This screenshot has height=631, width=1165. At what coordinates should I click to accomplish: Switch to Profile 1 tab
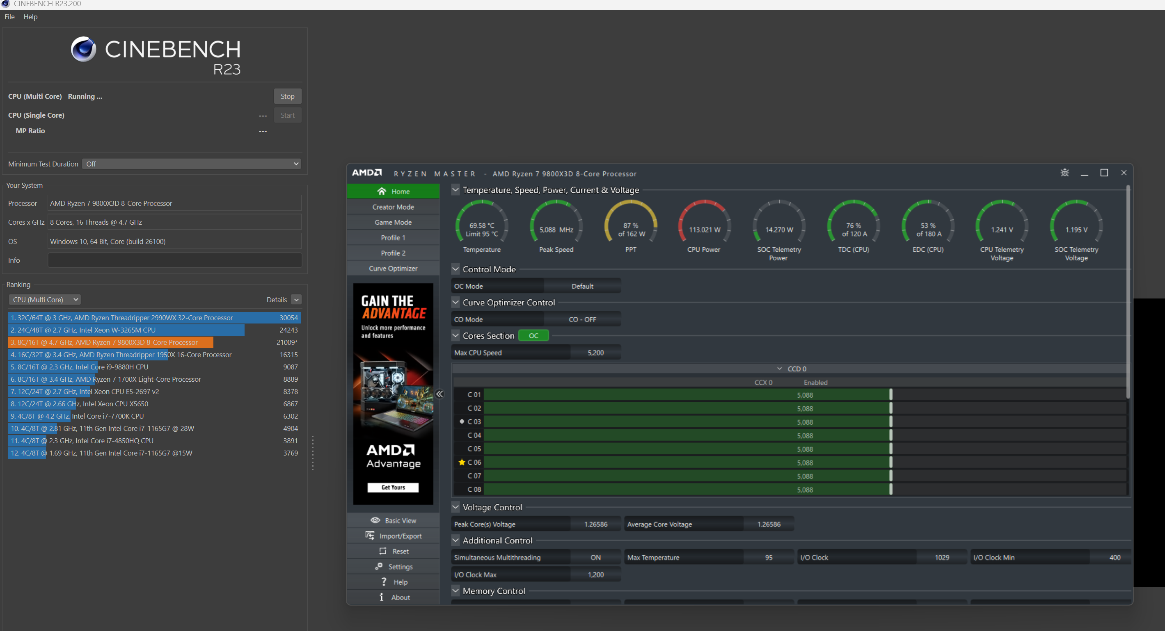coord(393,237)
